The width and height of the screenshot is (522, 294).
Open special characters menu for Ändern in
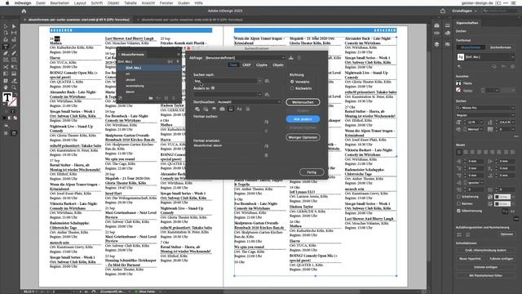pyautogui.click(x=267, y=95)
